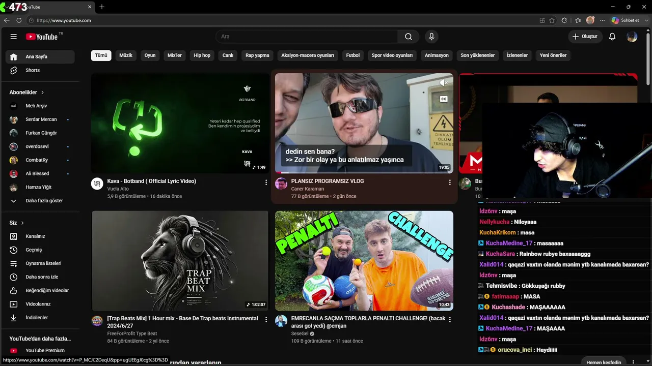The image size is (652, 366).
Task: Unmute the PLANSIZ PROGRAMSIZ VLOG preview
Action: tap(444, 82)
